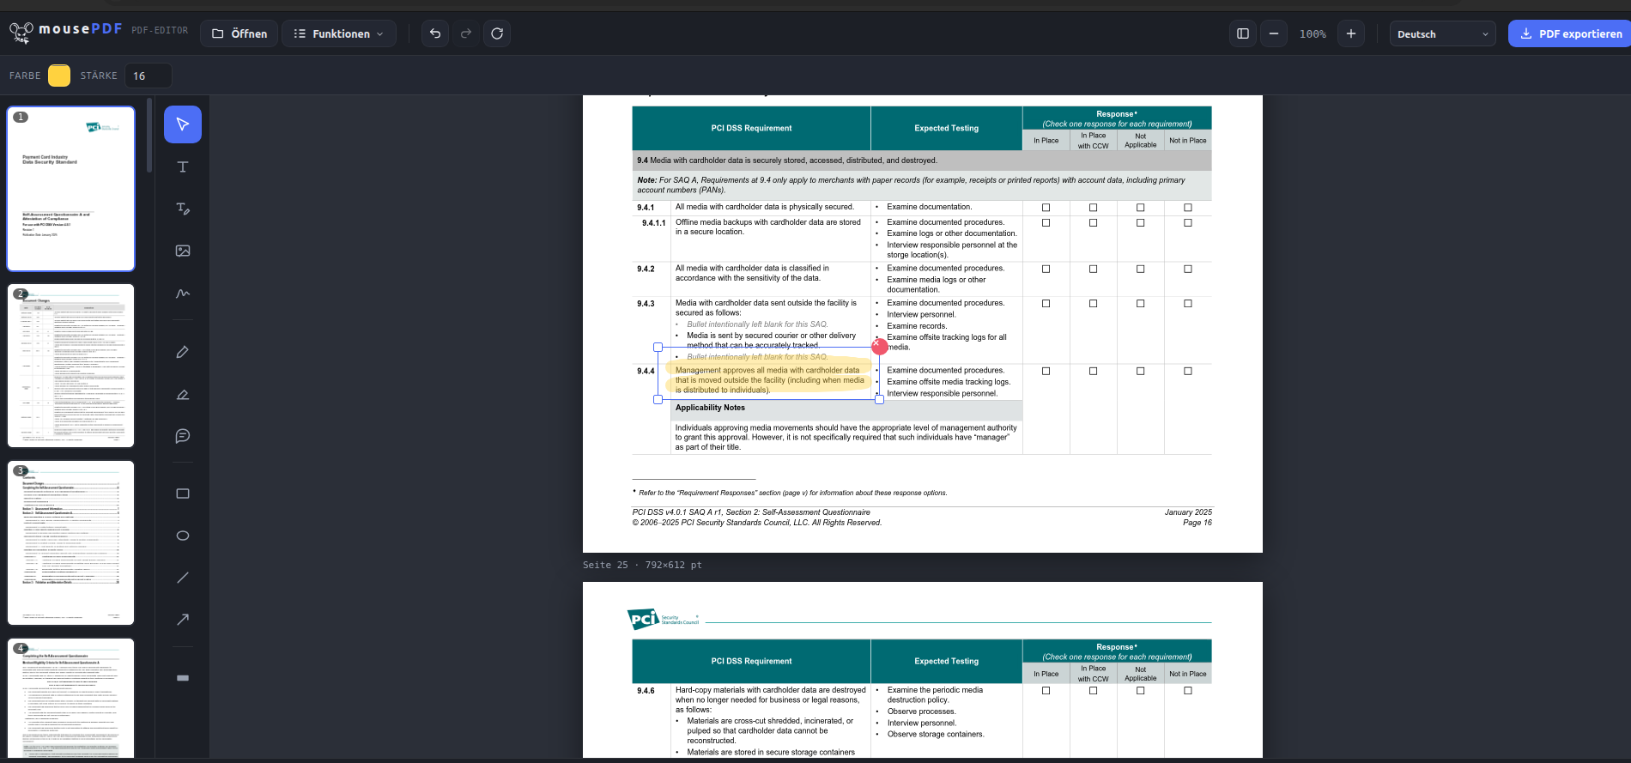Open the yellow Farbe color swatch
The width and height of the screenshot is (1631, 763).
(59, 76)
